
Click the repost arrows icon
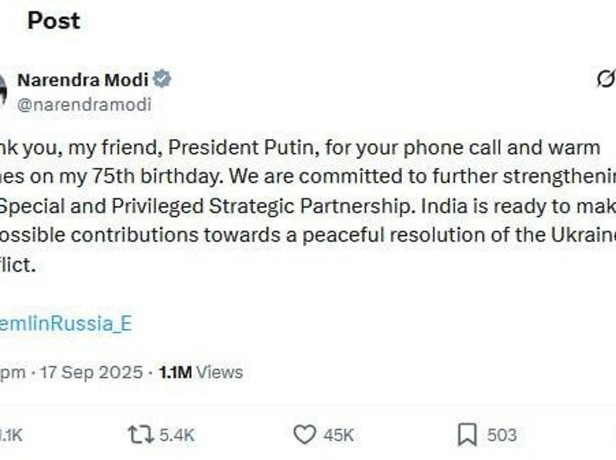[141, 435]
